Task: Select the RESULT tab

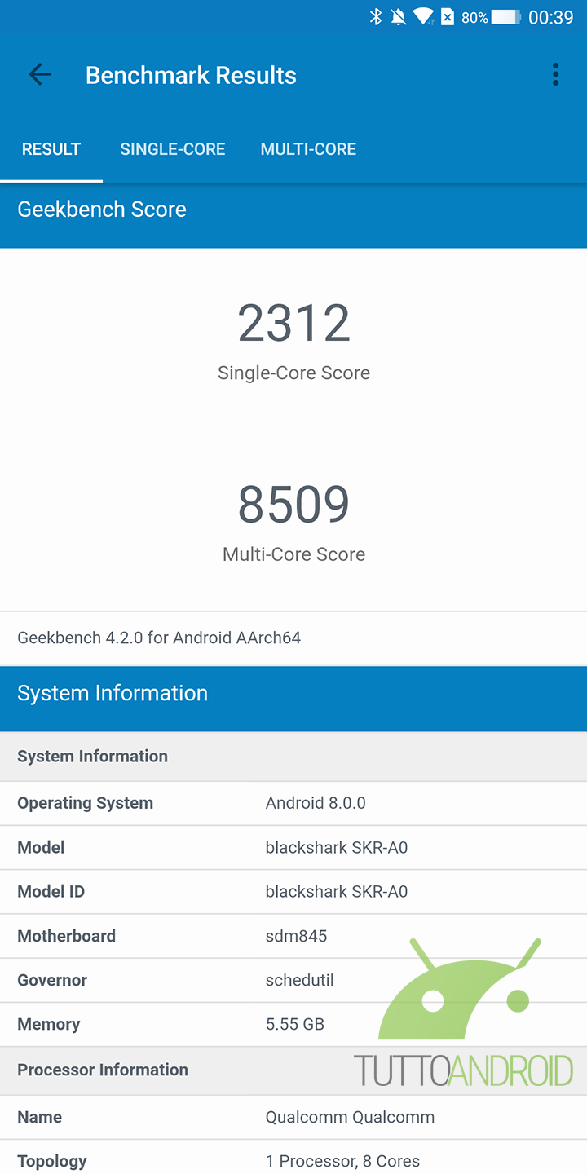Action: click(x=51, y=149)
